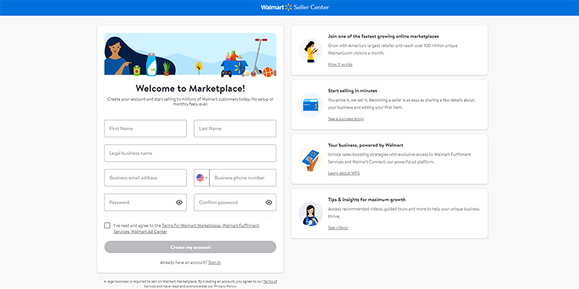Click the Marketplace banner illustration
579x289 pixels.
coord(190,54)
